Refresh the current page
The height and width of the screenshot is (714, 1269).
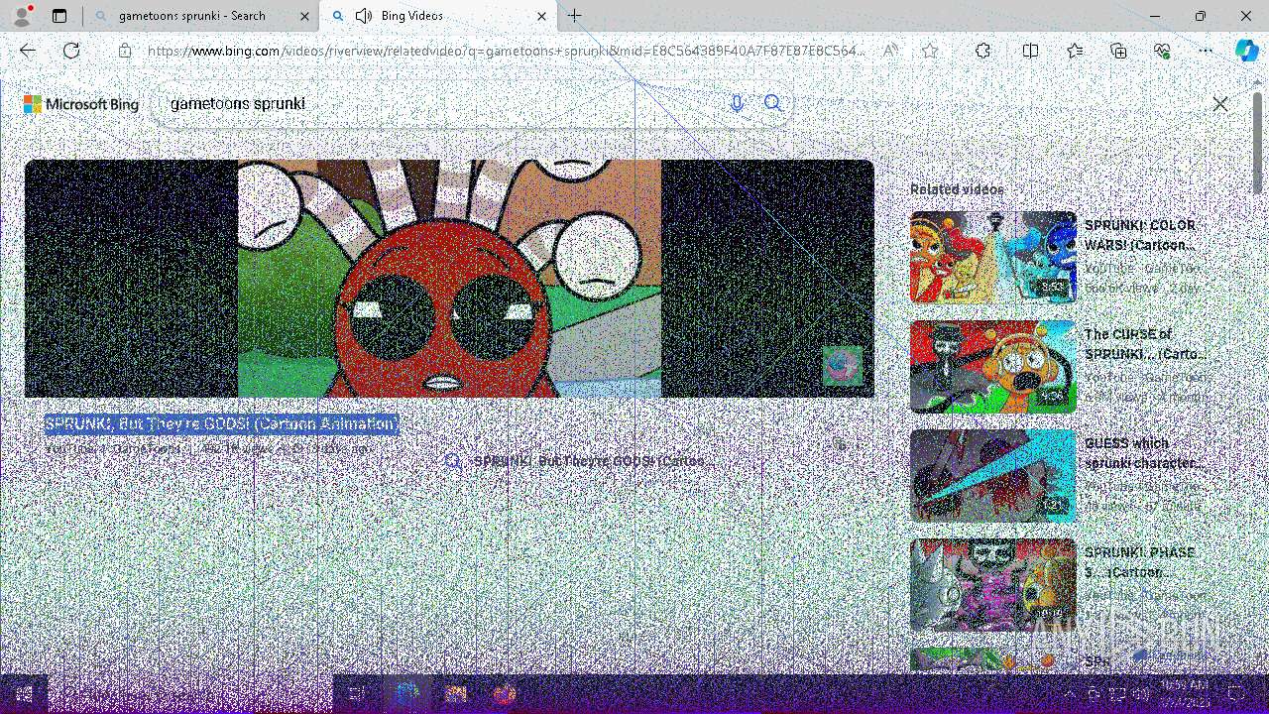pyautogui.click(x=71, y=51)
